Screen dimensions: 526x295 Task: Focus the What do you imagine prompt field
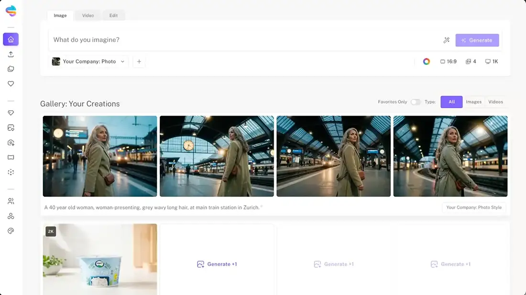245,40
